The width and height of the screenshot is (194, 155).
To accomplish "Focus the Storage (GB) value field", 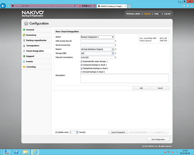I will (x=96, y=53).
